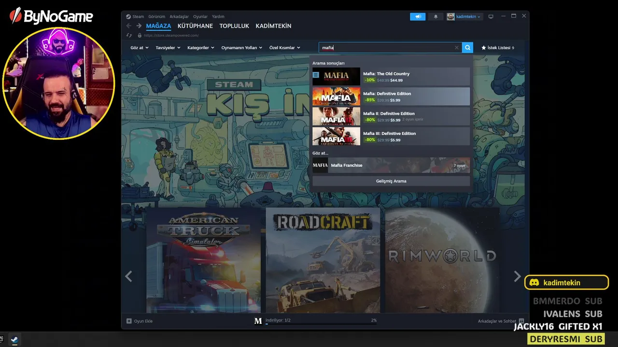
Task: Expand the Tavsiyeler dropdown
Action: (168, 48)
